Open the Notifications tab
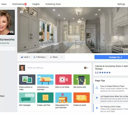Image resolution: width=128 pixels, height=115 pixels. coord(19,4)
